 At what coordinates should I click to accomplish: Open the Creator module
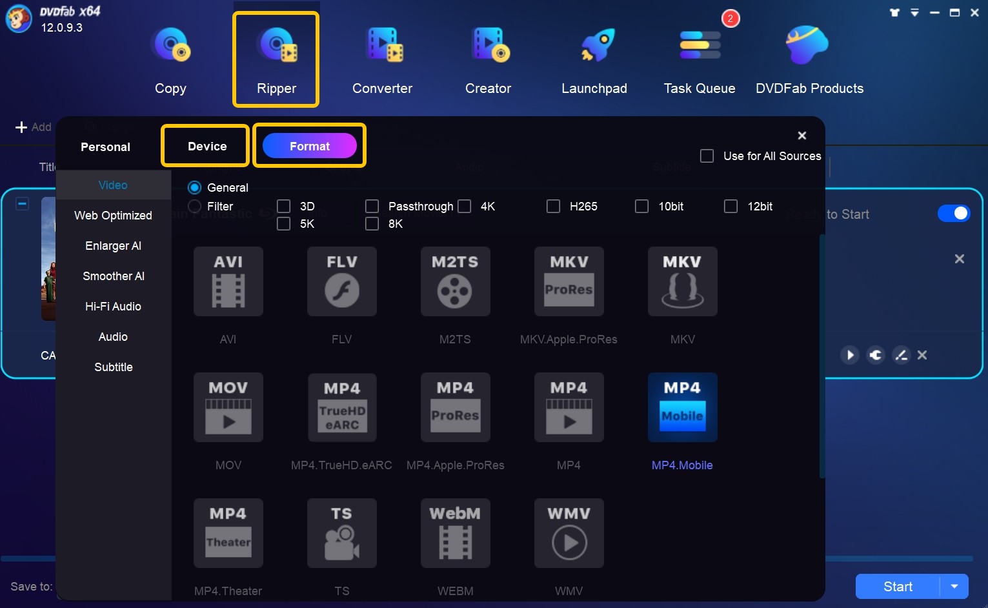pyautogui.click(x=489, y=61)
